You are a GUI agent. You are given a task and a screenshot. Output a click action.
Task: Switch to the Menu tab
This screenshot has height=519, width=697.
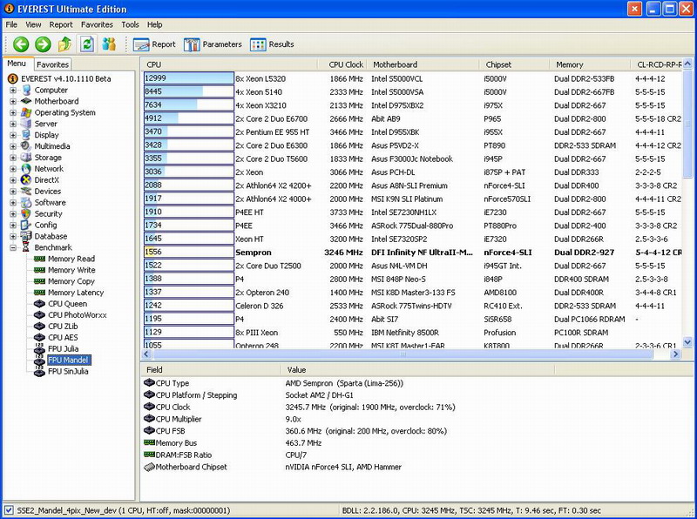(17, 64)
